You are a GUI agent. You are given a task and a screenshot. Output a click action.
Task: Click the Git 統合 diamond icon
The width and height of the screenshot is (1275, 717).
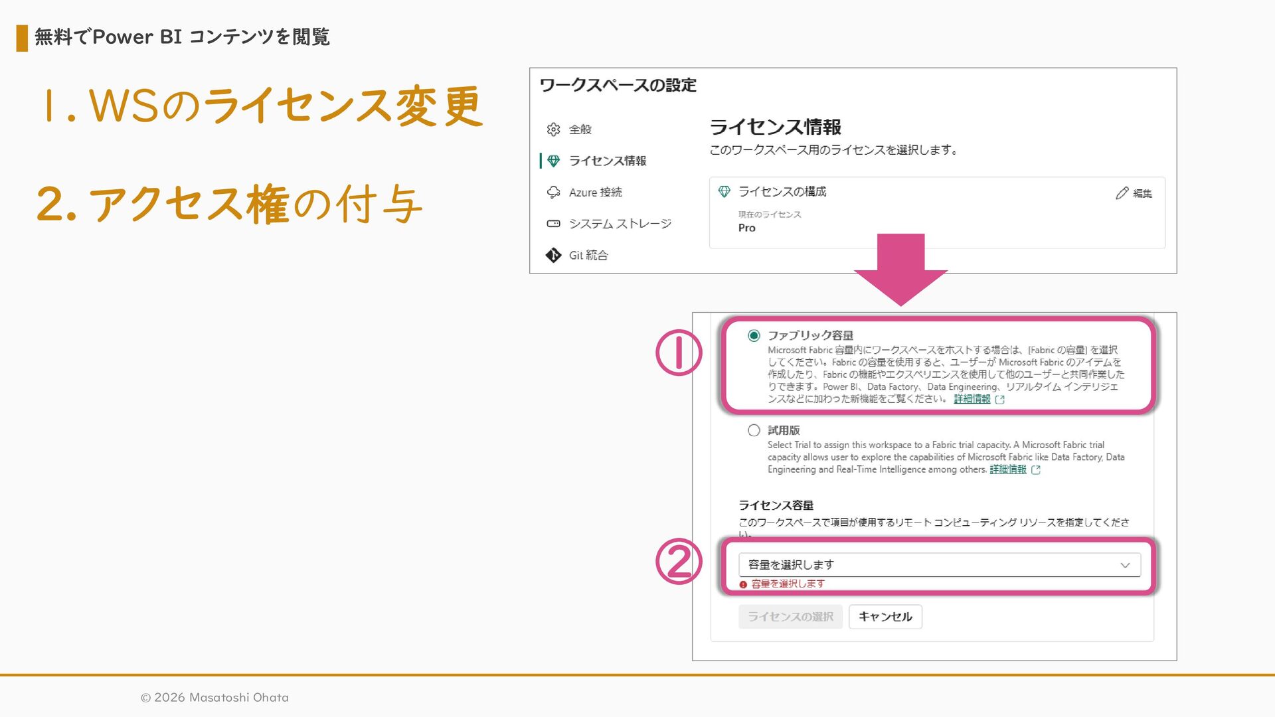pyautogui.click(x=553, y=256)
